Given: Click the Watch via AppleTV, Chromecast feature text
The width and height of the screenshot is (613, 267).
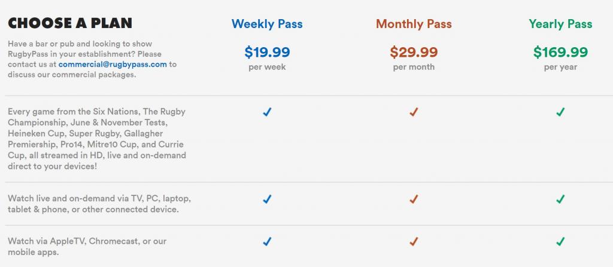Looking at the screenshot, I should 87,247.
